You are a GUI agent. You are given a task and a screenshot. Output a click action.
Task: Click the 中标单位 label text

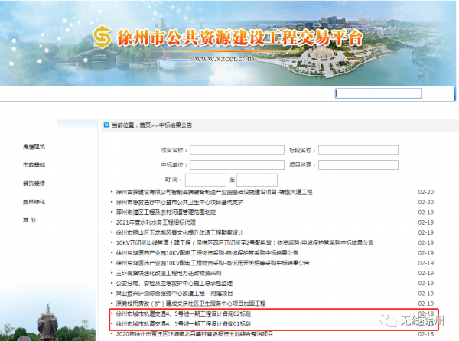[172, 165]
